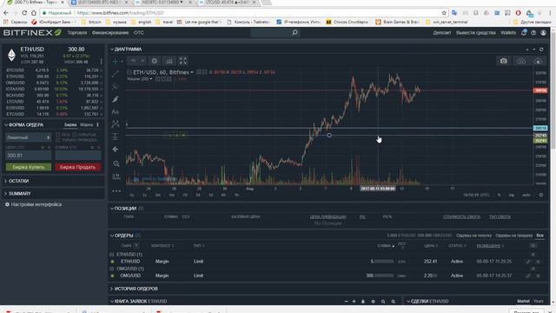Click the refresh icon in the chart panel header
The width and height of the screenshot is (556, 313).
pyautogui.click(x=541, y=50)
